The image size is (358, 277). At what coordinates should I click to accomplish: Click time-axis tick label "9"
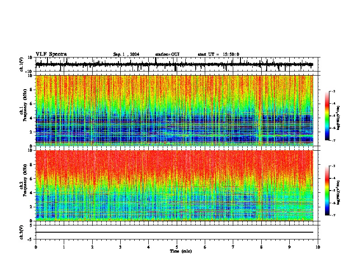point(289,247)
